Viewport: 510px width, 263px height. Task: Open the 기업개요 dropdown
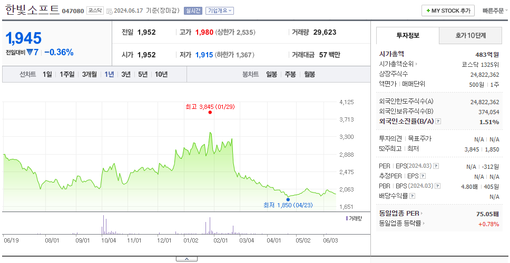coord(220,11)
